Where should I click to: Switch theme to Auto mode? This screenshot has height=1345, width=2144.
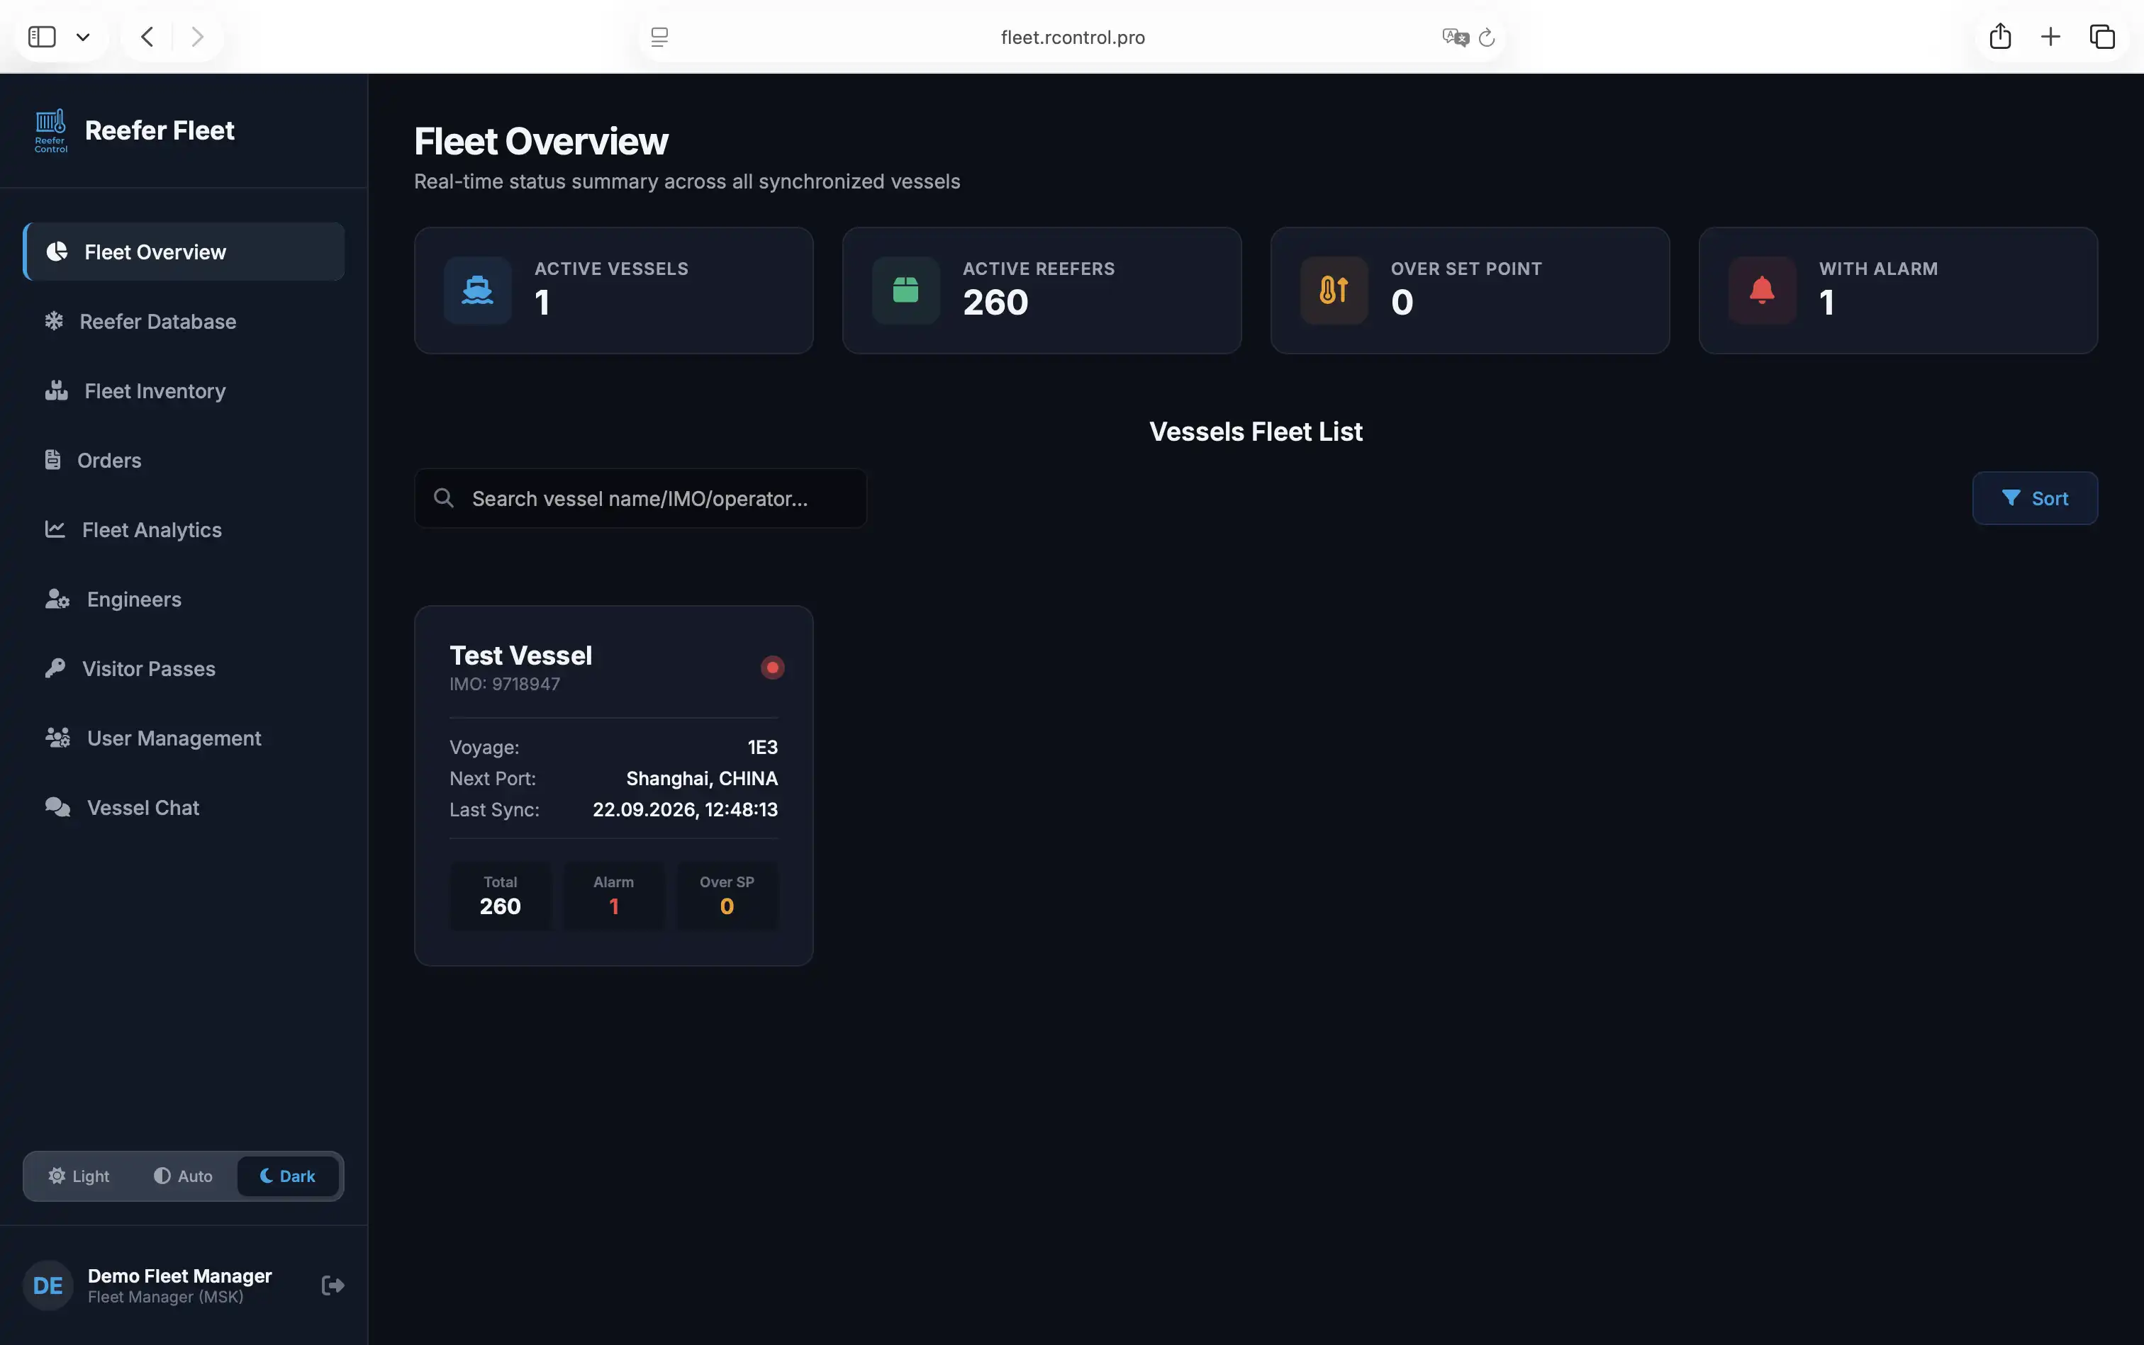coord(184,1176)
